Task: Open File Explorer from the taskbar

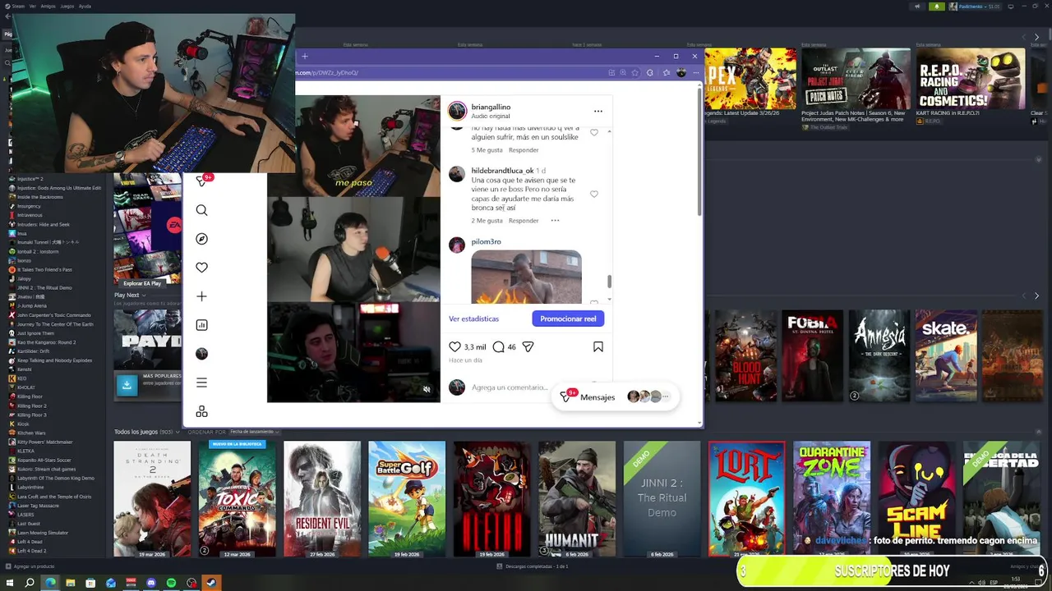Action: (x=71, y=583)
